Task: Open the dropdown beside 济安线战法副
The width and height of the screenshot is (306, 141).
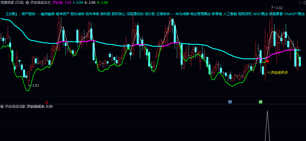Action: (x=2, y=107)
